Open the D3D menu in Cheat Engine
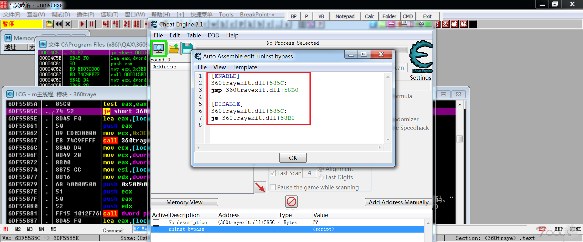 (x=213, y=35)
